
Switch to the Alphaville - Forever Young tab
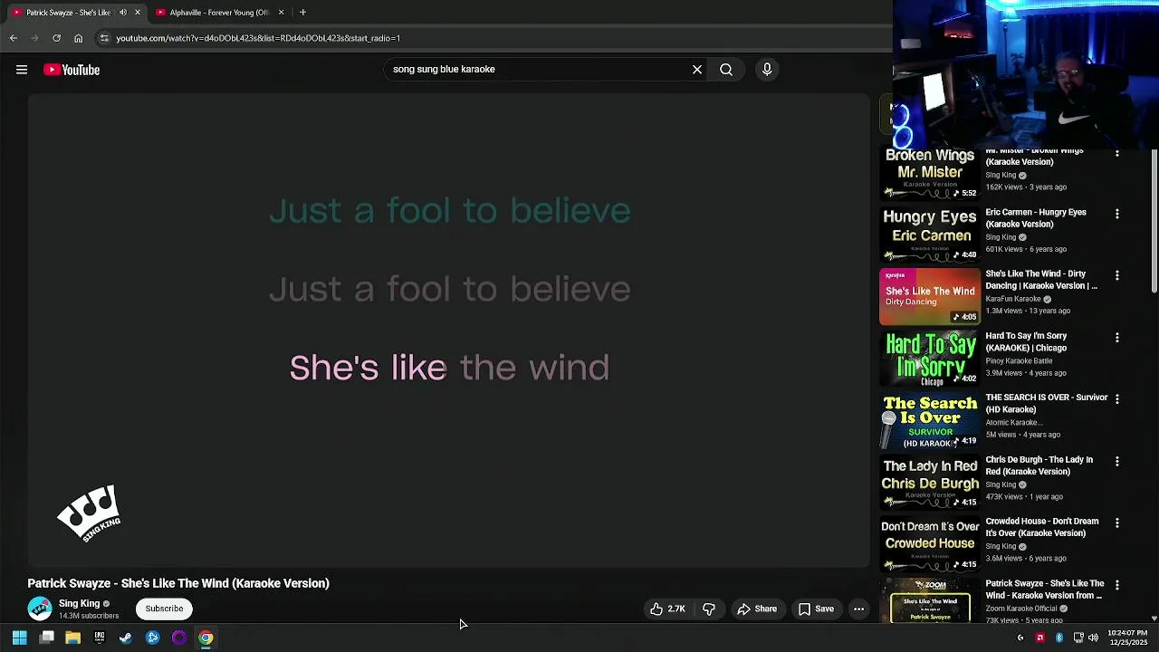click(220, 13)
